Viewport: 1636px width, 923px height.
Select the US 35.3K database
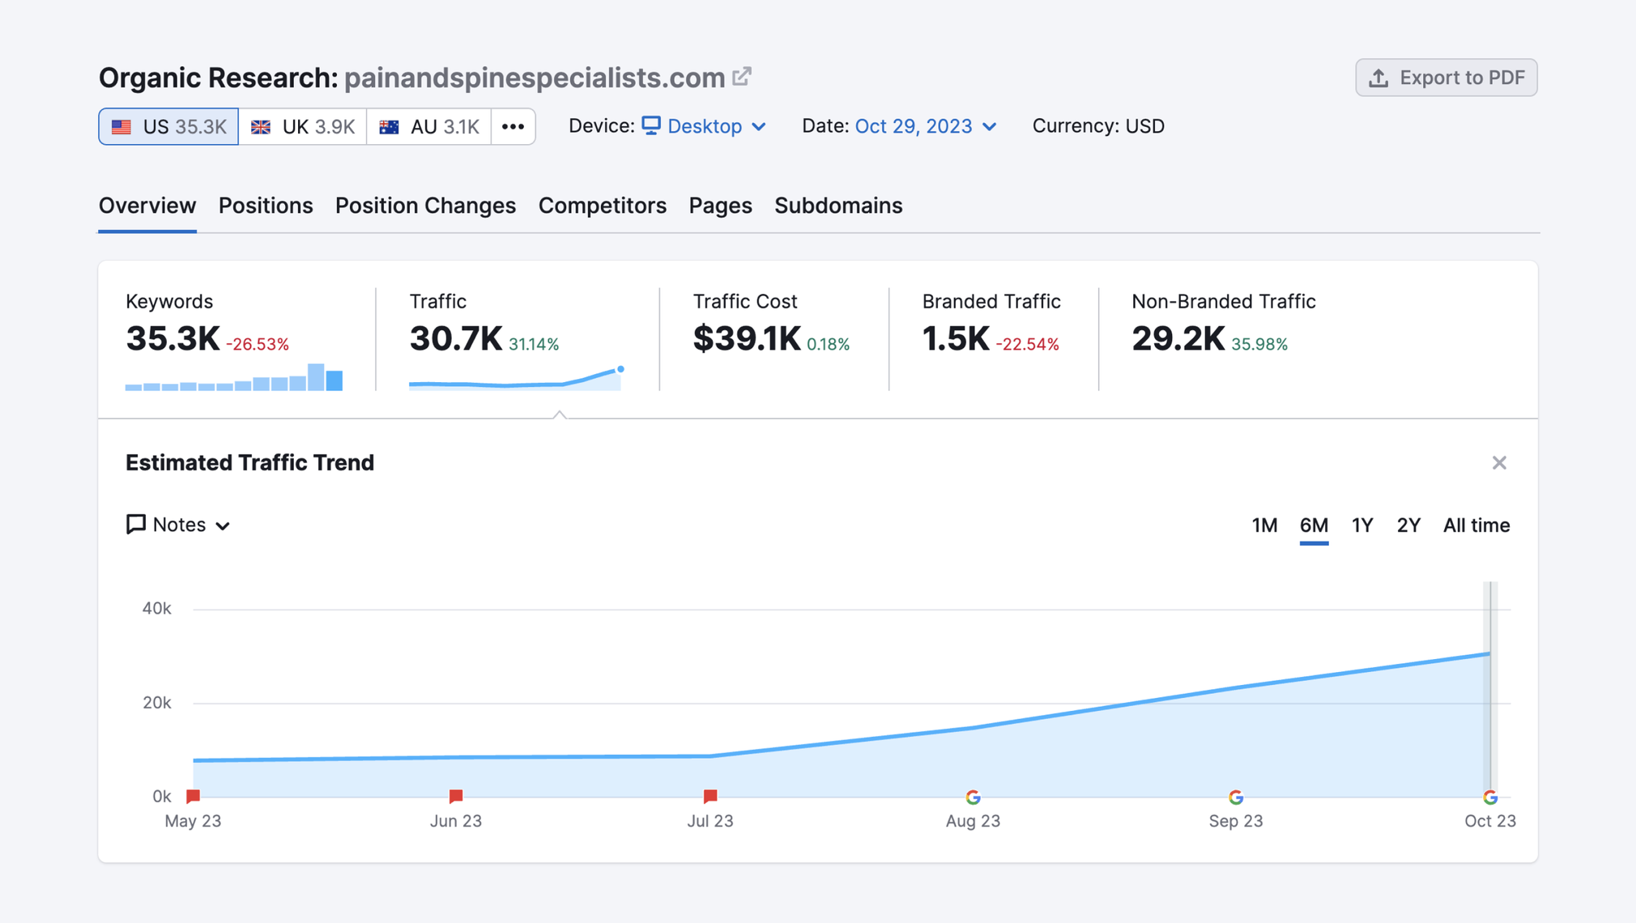[168, 126]
